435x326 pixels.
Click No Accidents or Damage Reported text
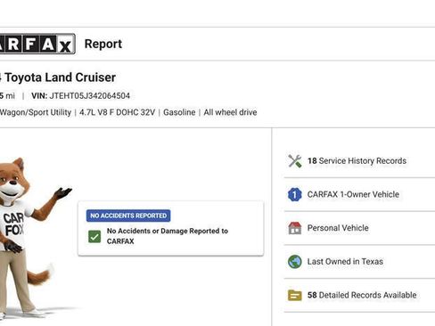click(x=168, y=236)
